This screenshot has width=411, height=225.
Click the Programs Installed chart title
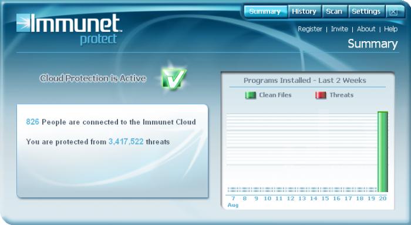305,80
